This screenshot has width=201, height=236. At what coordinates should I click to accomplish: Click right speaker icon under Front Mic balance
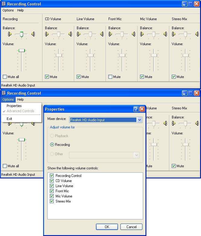[x=133, y=34]
